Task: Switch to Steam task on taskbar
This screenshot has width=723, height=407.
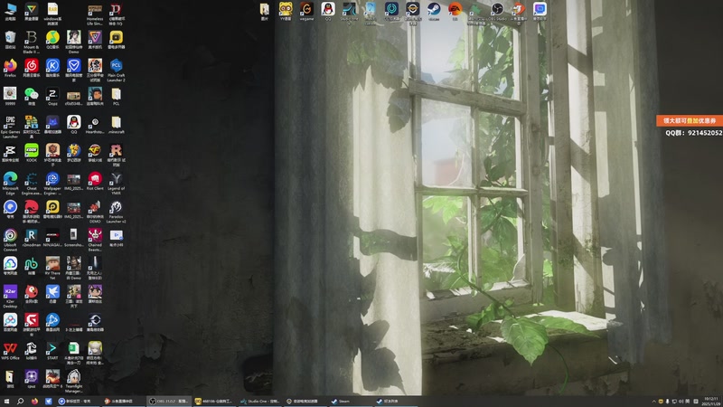Action: [351, 402]
